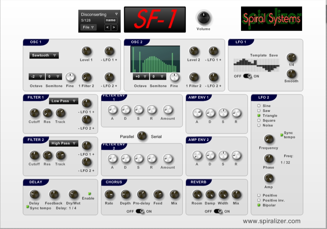327x229 pixels.
Task: Toggle the Reverb OFF/ON switch
Action: click(x=218, y=211)
